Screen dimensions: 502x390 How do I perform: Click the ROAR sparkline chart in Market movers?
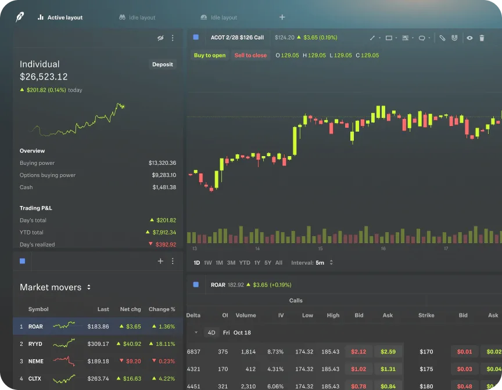pos(64,326)
